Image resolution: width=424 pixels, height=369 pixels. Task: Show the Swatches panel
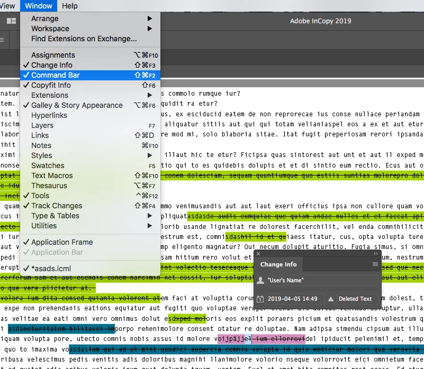[x=90, y=165]
